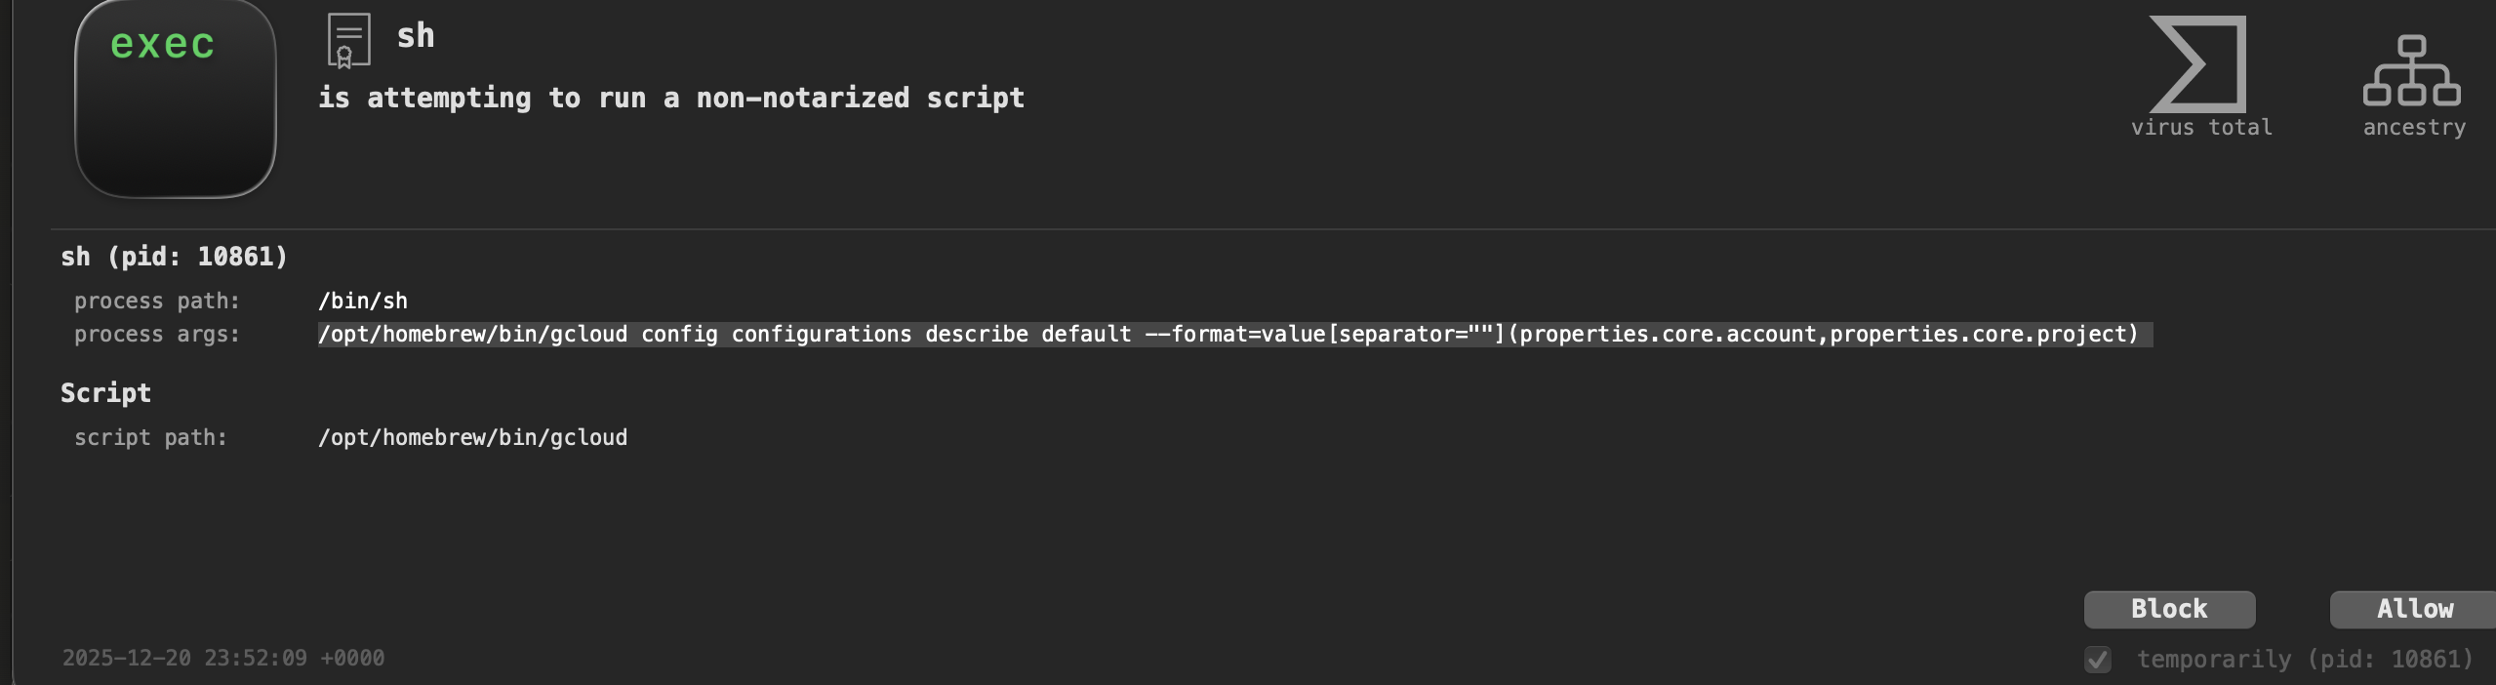2496x685 pixels.
Task: Click the "script path:" field label
Action: click(151, 438)
